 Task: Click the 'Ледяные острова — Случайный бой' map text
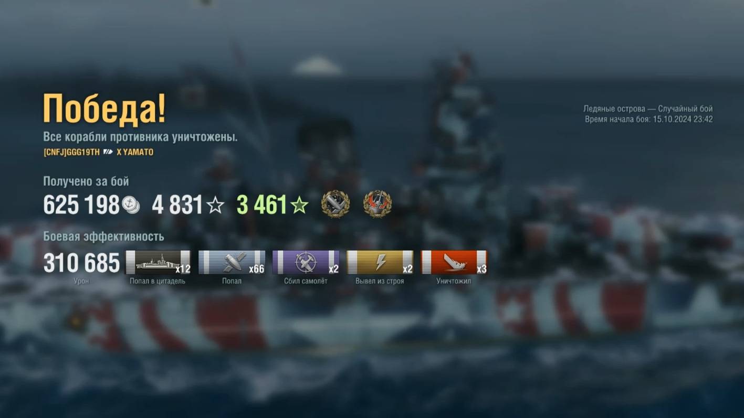click(x=648, y=109)
